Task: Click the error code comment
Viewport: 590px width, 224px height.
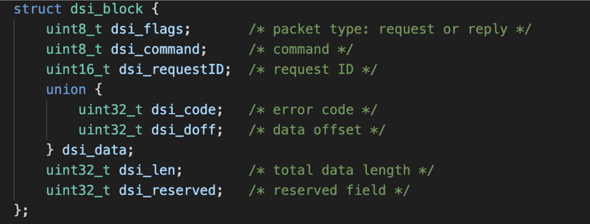Action: tap(313, 110)
